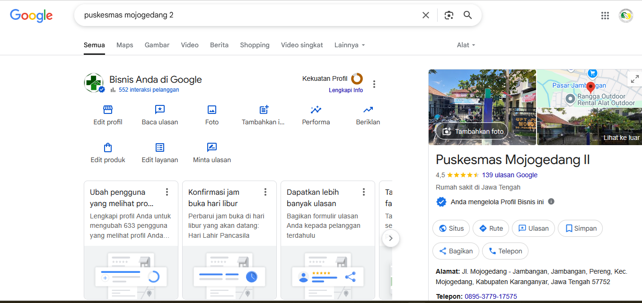Search by image using camera icon
642x303 pixels.
(449, 15)
